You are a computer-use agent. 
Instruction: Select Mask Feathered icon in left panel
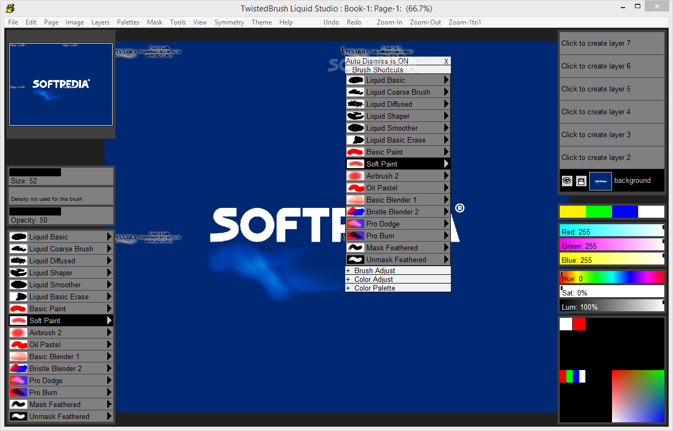[19, 404]
